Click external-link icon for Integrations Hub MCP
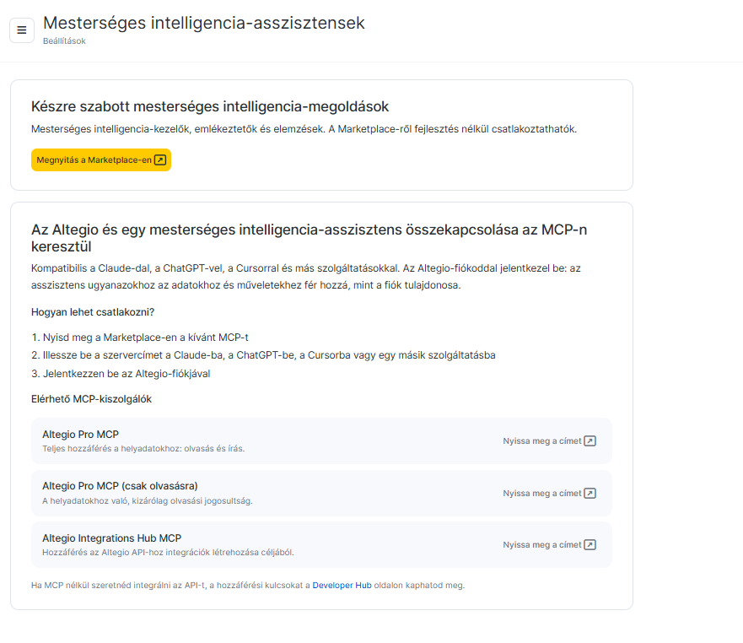Image resolution: width=743 pixels, height=643 pixels. click(590, 545)
